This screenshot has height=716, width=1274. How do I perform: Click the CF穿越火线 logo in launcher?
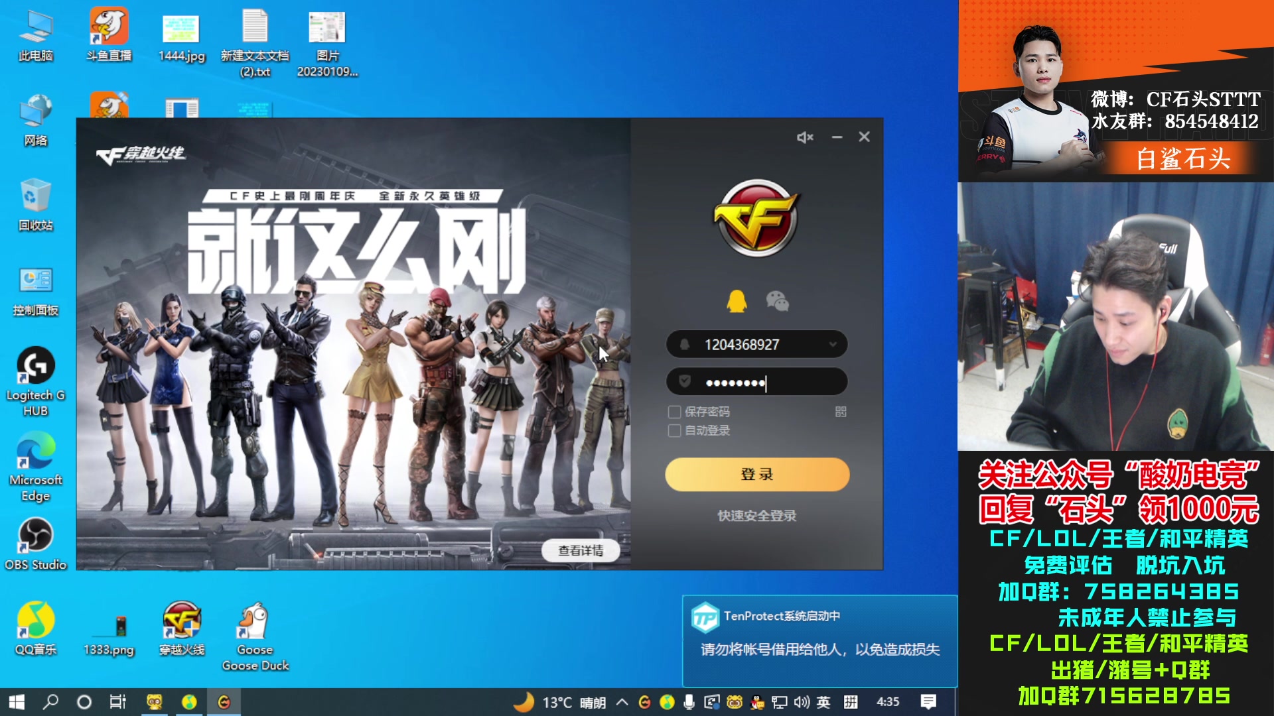pyautogui.click(x=141, y=154)
